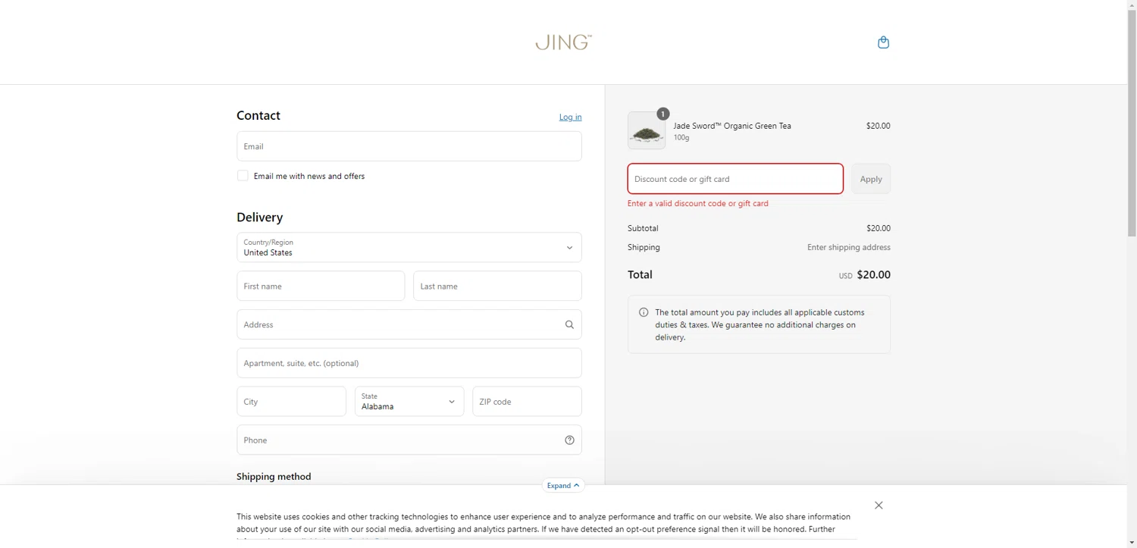Click the Subtotal $20.00 value
This screenshot has width=1137, height=548.
879,228
